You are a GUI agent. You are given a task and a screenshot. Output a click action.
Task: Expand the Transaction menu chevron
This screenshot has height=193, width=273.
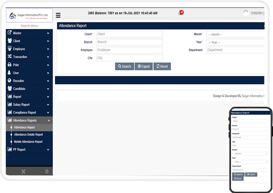(x=48, y=57)
